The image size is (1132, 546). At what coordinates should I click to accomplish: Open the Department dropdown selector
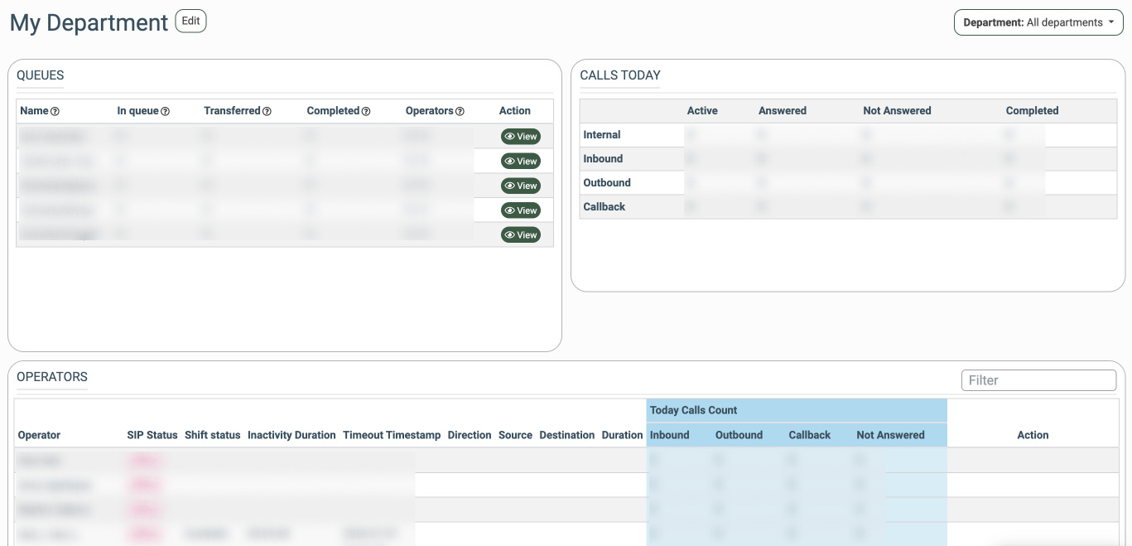tap(1038, 22)
